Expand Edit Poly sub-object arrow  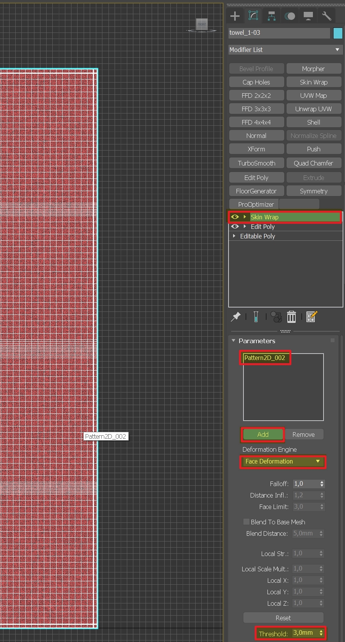tap(245, 227)
